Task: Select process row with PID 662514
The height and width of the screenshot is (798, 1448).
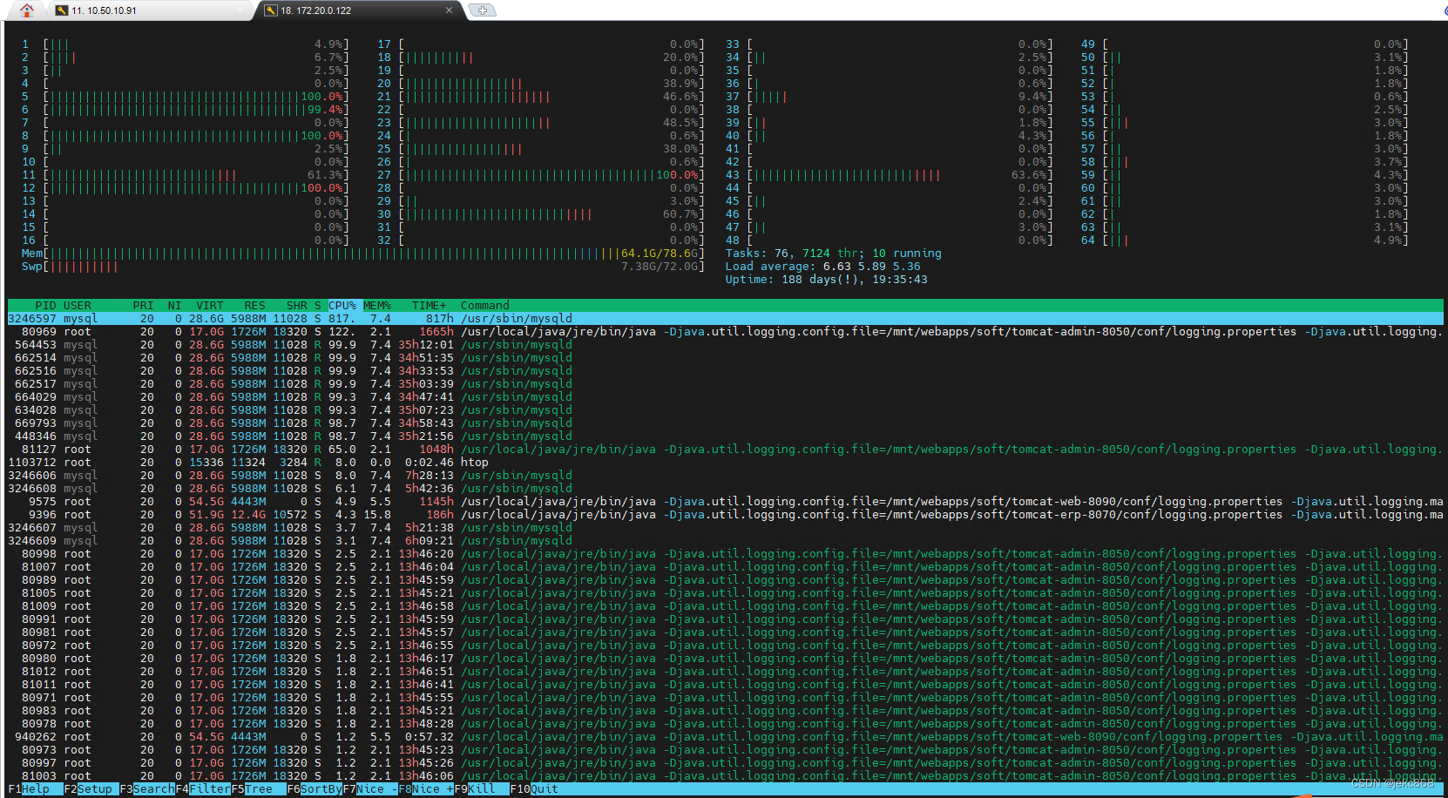Action: pyautogui.click(x=725, y=358)
